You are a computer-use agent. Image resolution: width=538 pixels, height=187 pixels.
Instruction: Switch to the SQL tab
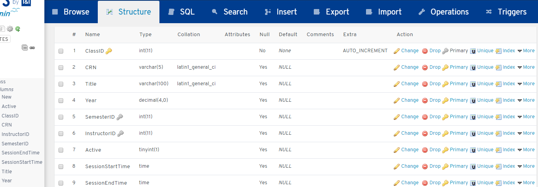[181, 12]
